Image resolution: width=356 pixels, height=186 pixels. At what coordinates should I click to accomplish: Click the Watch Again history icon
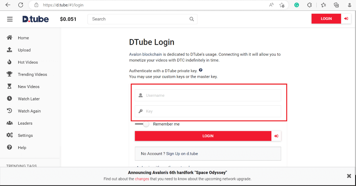tap(10, 111)
